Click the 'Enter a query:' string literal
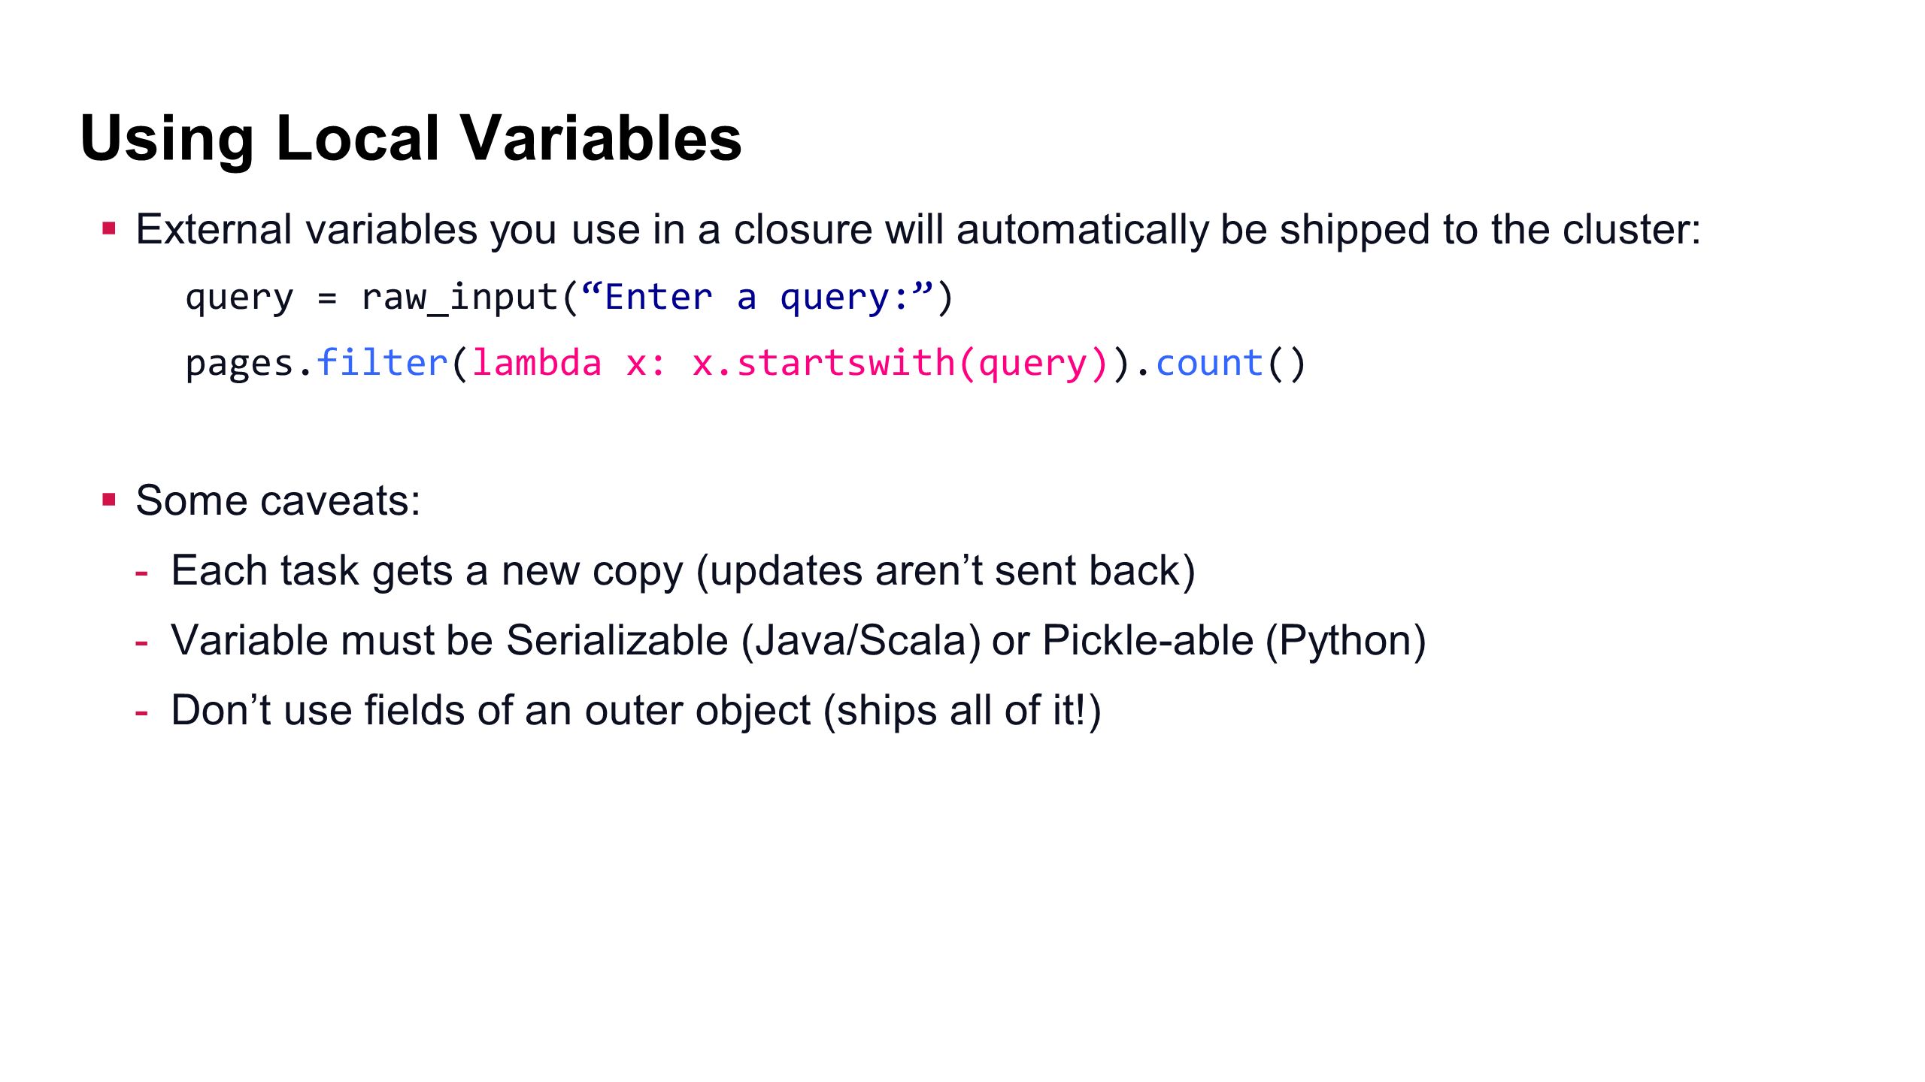Viewport: 1925px width, 1082px height. (758, 298)
